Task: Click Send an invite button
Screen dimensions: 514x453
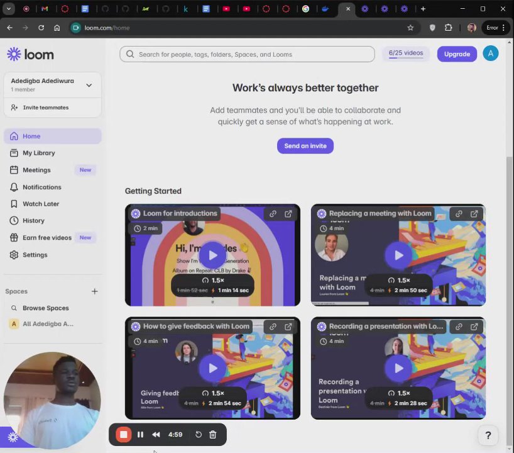Action: coord(305,146)
